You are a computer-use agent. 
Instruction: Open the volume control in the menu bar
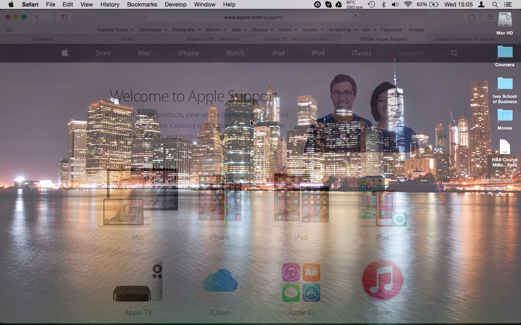click(395, 4)
